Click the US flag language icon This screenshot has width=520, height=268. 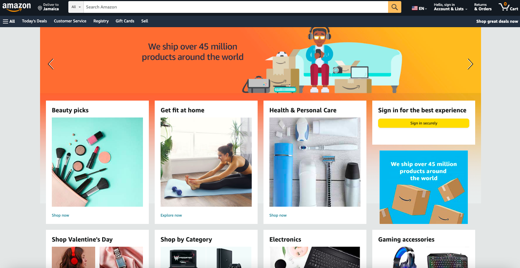[415, 8]
